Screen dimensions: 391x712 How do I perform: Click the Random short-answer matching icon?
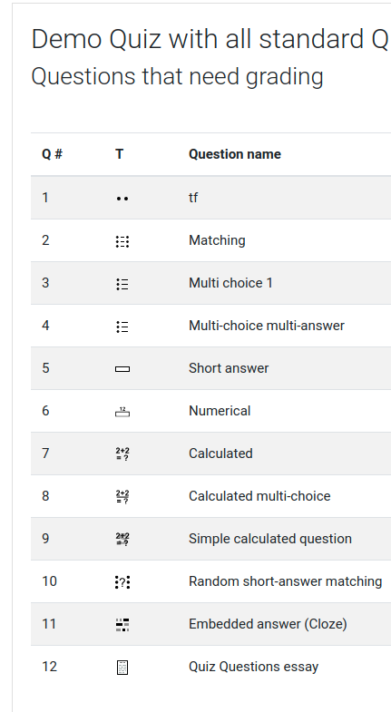click(122, 581)
